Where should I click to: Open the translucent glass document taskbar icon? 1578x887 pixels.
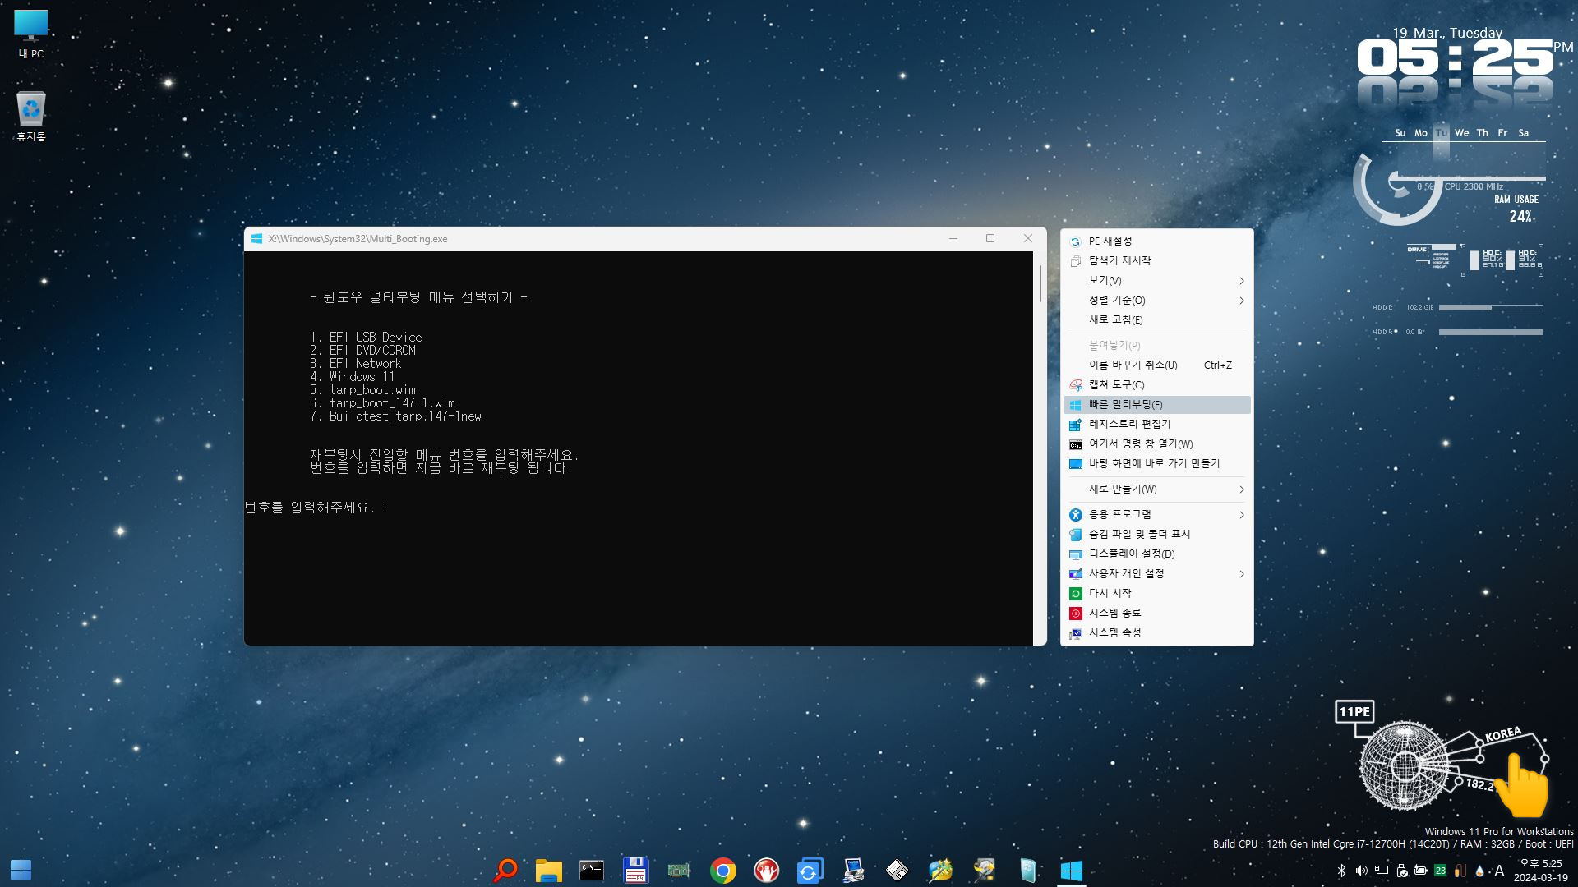(x=1027, y=870)
